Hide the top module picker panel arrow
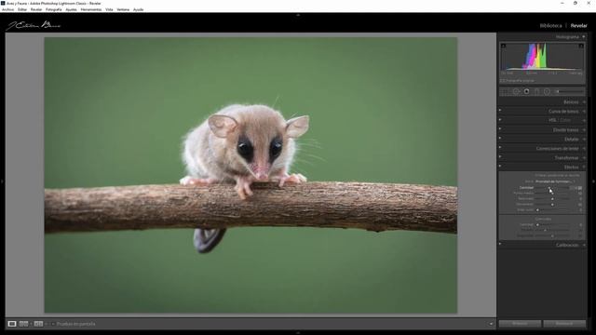 (x=298, y=15)
